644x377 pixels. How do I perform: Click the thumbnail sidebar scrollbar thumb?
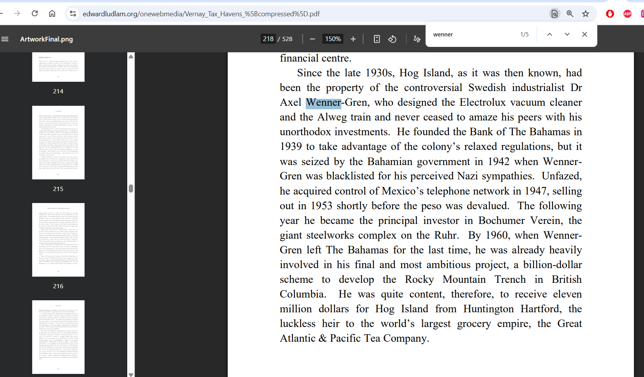pyautogui.click(x=131, y=188)
